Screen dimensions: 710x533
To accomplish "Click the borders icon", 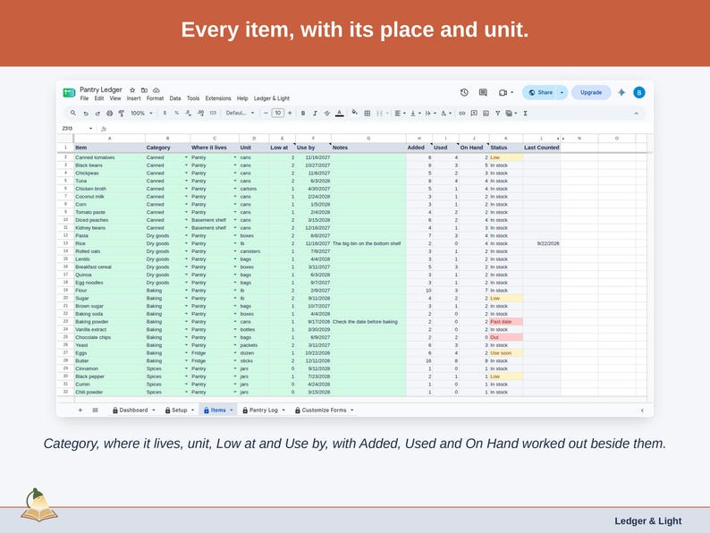I will [368, 114].
